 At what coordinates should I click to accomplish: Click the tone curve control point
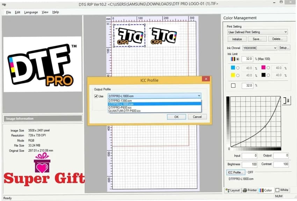click(x=265, y=127)
